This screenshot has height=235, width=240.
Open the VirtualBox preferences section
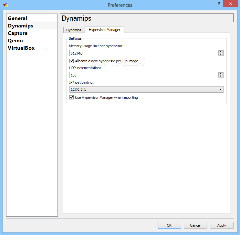32,48
